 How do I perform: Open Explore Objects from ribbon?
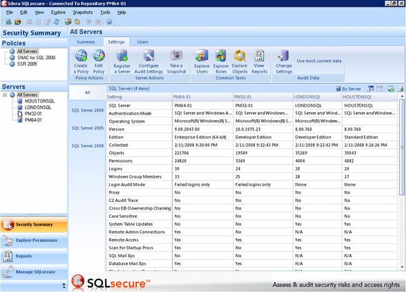239,62
